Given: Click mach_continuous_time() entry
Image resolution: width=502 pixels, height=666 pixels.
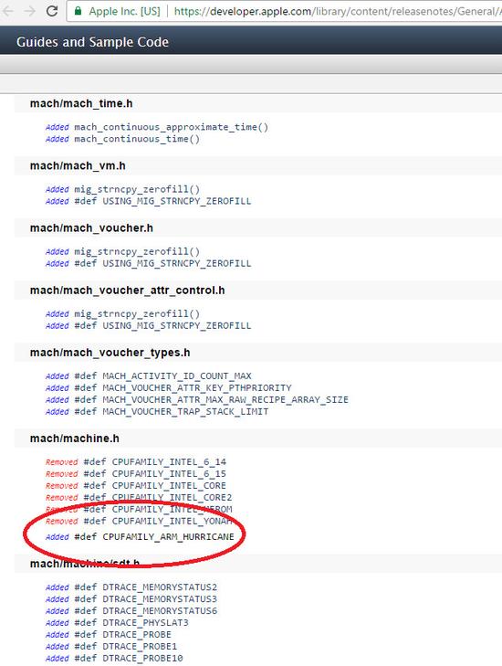Looking at the screenshot, I should (x=137, y=139).
